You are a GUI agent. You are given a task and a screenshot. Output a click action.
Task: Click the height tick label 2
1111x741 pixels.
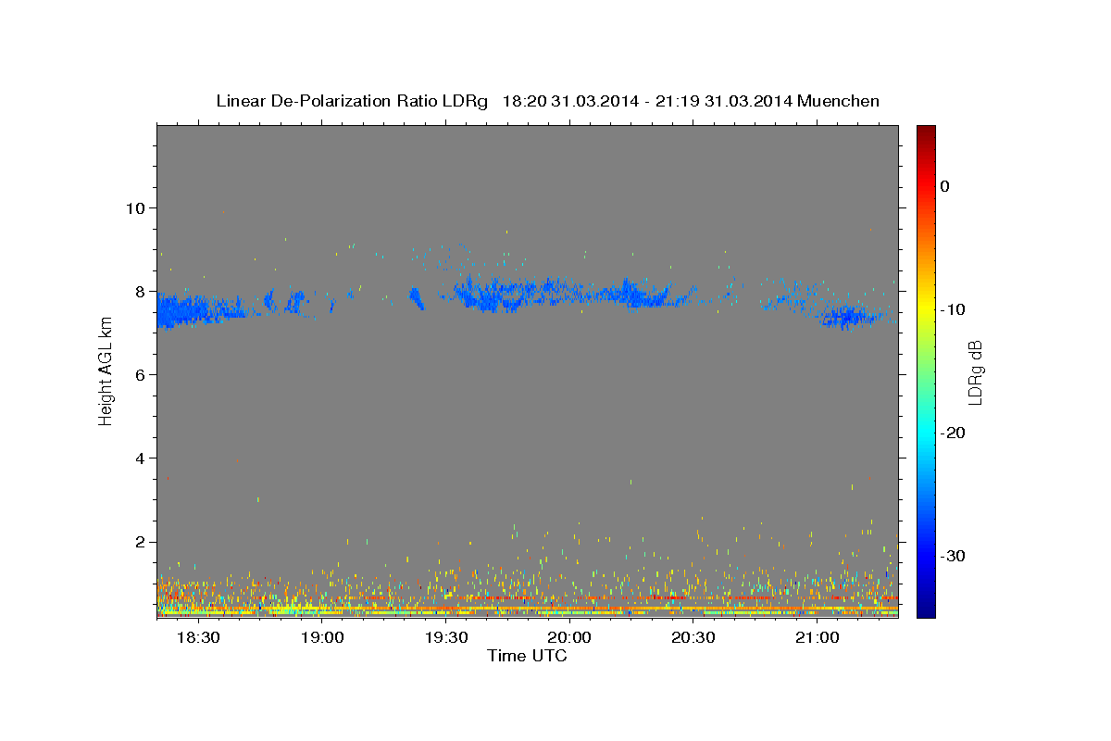click(x=142, y=542)
